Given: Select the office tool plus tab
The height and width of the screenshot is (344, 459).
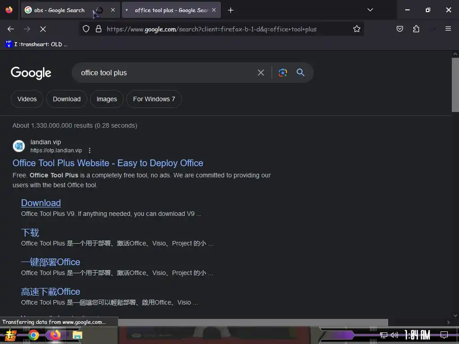Looking at the screenshot, I should point(171,10).
